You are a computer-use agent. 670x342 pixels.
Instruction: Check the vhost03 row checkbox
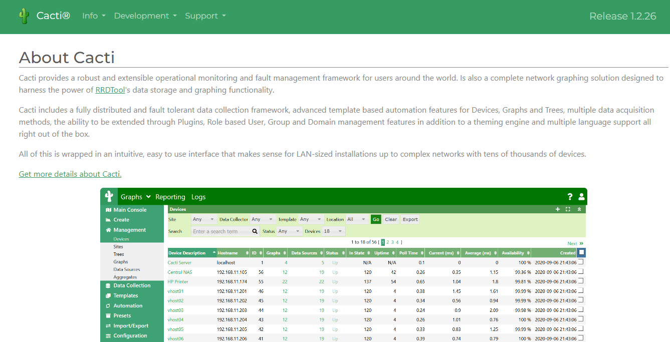pyautogui.click(x=581, y=309)
